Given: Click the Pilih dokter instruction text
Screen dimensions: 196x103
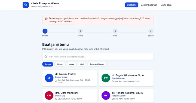Looking at the screenshot, I should [76, 49].
